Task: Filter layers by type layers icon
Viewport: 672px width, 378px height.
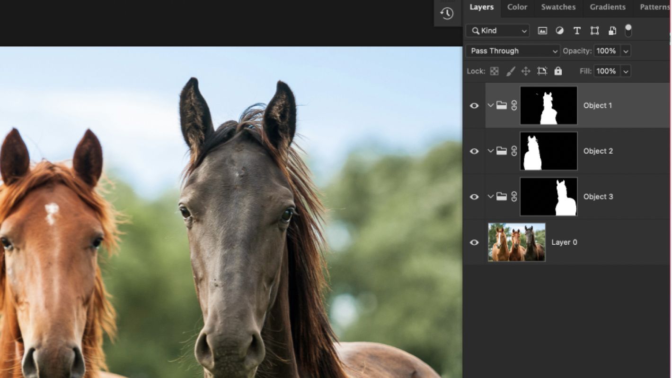Action: [577, 31]
